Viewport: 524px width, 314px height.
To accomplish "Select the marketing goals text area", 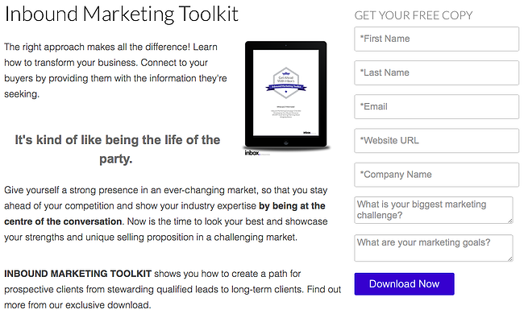I will coord(434,248).
